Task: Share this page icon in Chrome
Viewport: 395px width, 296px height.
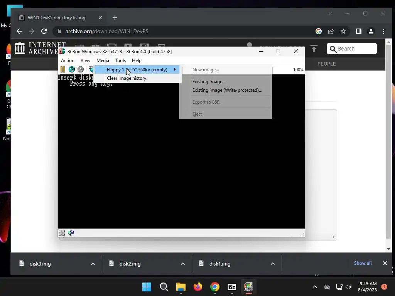Action: 331,31
